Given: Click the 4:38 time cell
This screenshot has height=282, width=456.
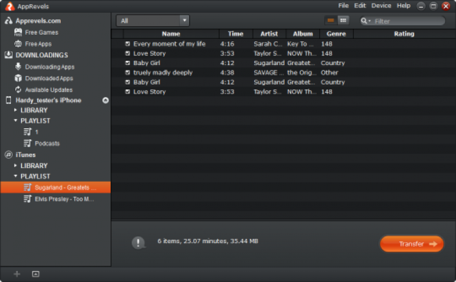Looking at the screenshot, I should click(x=227, y=73).
